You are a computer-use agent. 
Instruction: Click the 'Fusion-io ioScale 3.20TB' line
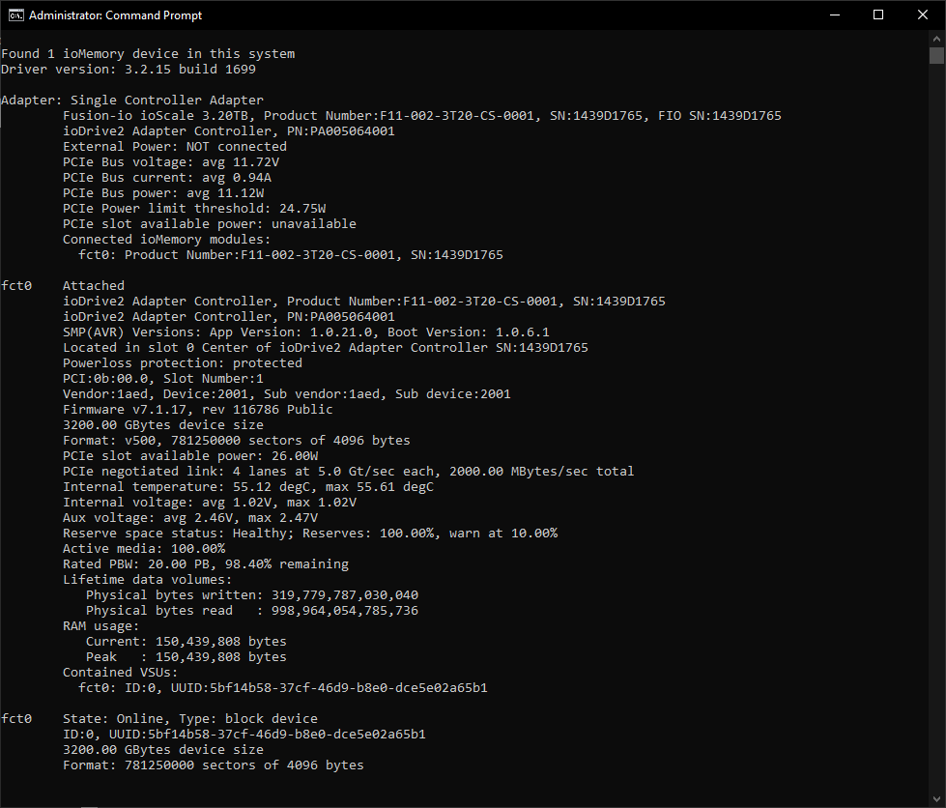[421, 116]
